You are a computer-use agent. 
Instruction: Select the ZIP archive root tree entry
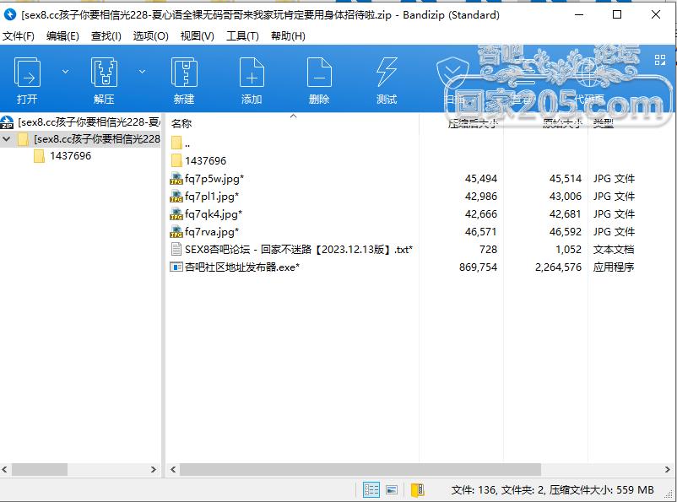pyautogui.click(x=89, y=122)
